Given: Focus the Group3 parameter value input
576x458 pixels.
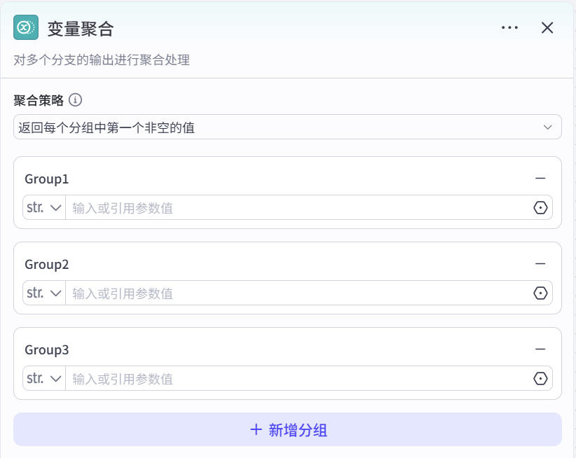Looking at the screenshot, I should 294,379.
